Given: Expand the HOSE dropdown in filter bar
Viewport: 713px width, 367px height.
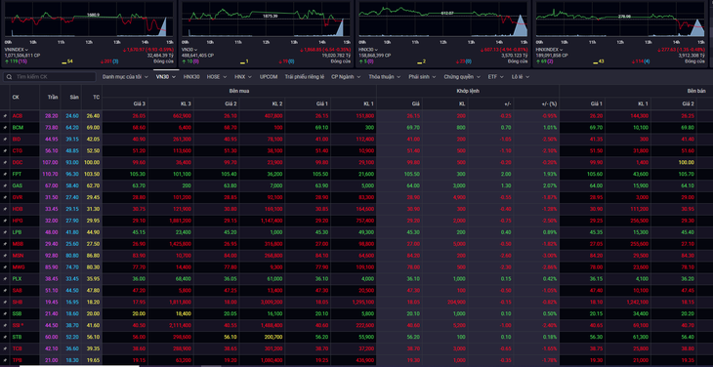Looking at the screenshot, I should (x=217, y=77).
